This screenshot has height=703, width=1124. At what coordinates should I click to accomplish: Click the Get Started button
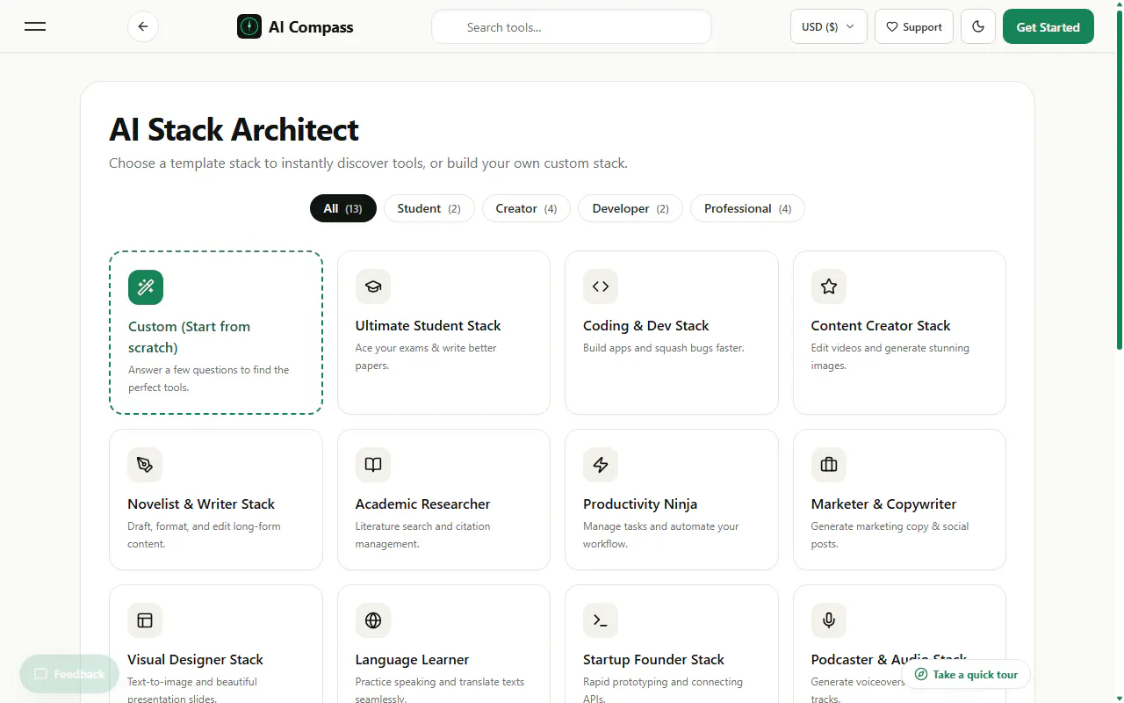1048,26
